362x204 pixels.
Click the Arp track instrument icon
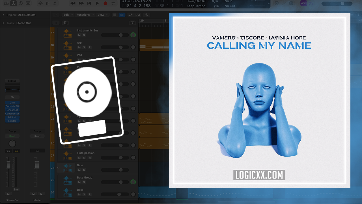coord(68,45)
